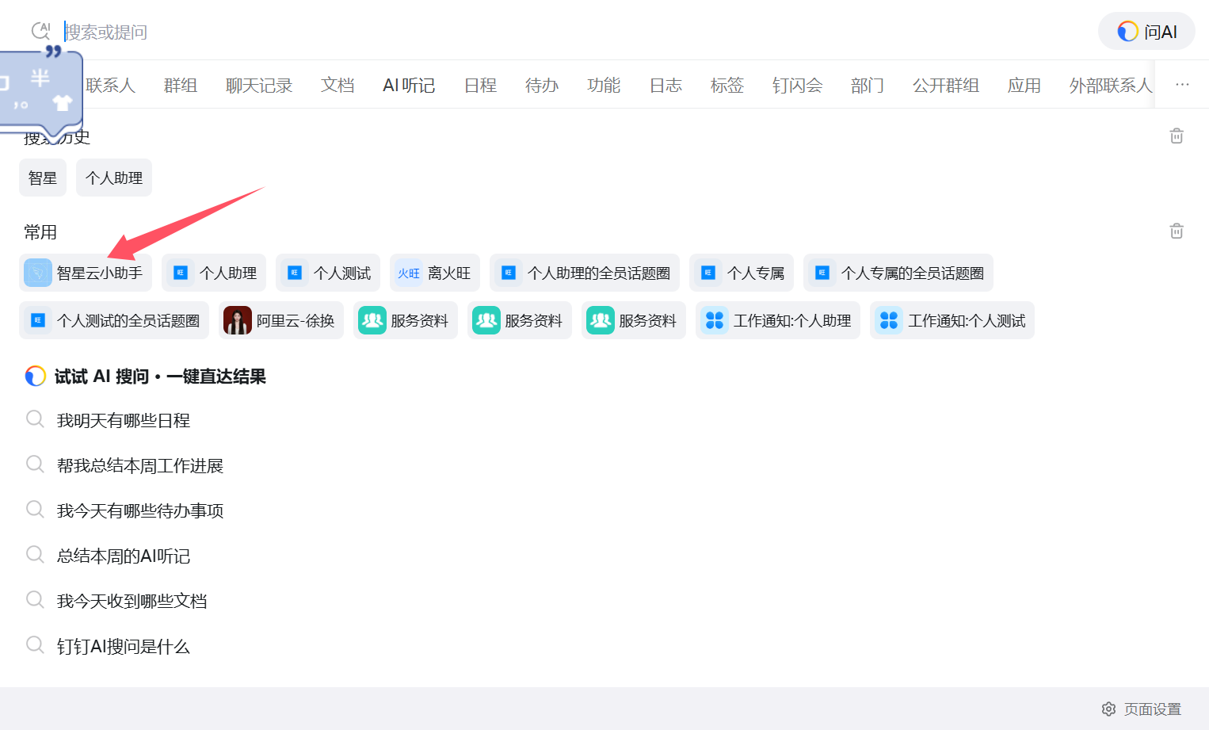Click the AI icon in the search bar
The image size is (1209, 730).
pos(40,31)
